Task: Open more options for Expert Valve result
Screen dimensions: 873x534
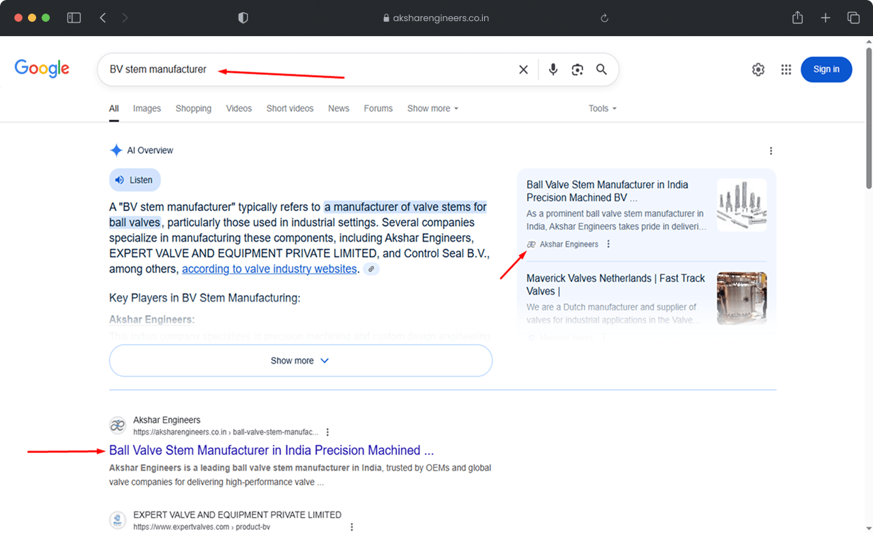Action: pos(352,527)
